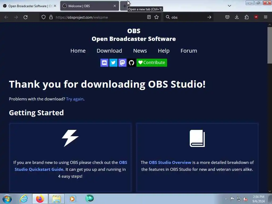Click the muted volume tray icon
272x204 pixels.
[245, 199]
